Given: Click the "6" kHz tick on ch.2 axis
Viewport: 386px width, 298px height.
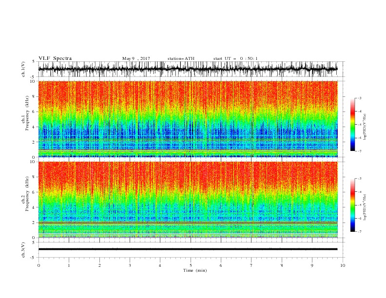Looking at the screenshot, I should 34,192.
